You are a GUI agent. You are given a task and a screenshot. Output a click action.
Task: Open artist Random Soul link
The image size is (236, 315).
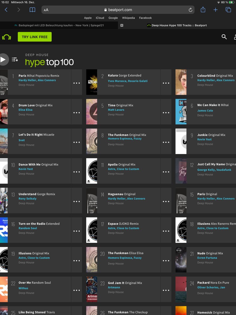[x=28, y=228]
